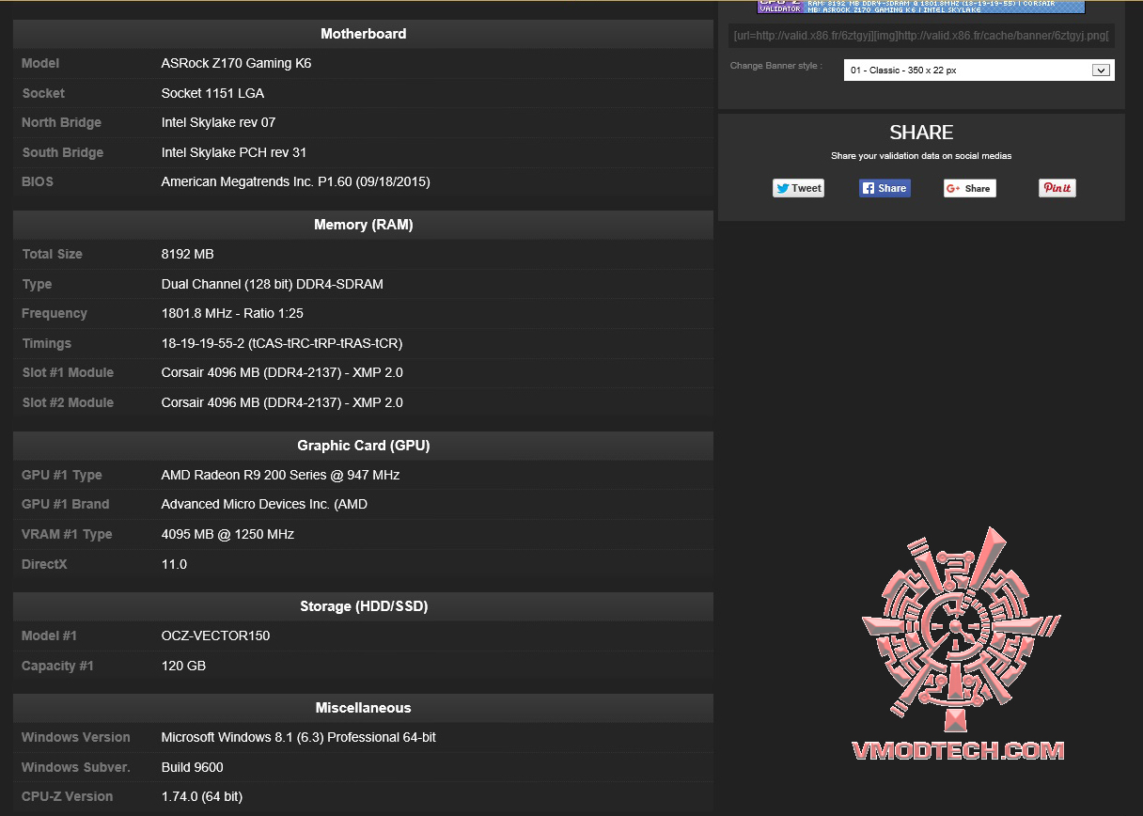Screen dimensions: 1143x816
Task: Click the 'VRAM #1 Type' row label
Action: (67, 534)
